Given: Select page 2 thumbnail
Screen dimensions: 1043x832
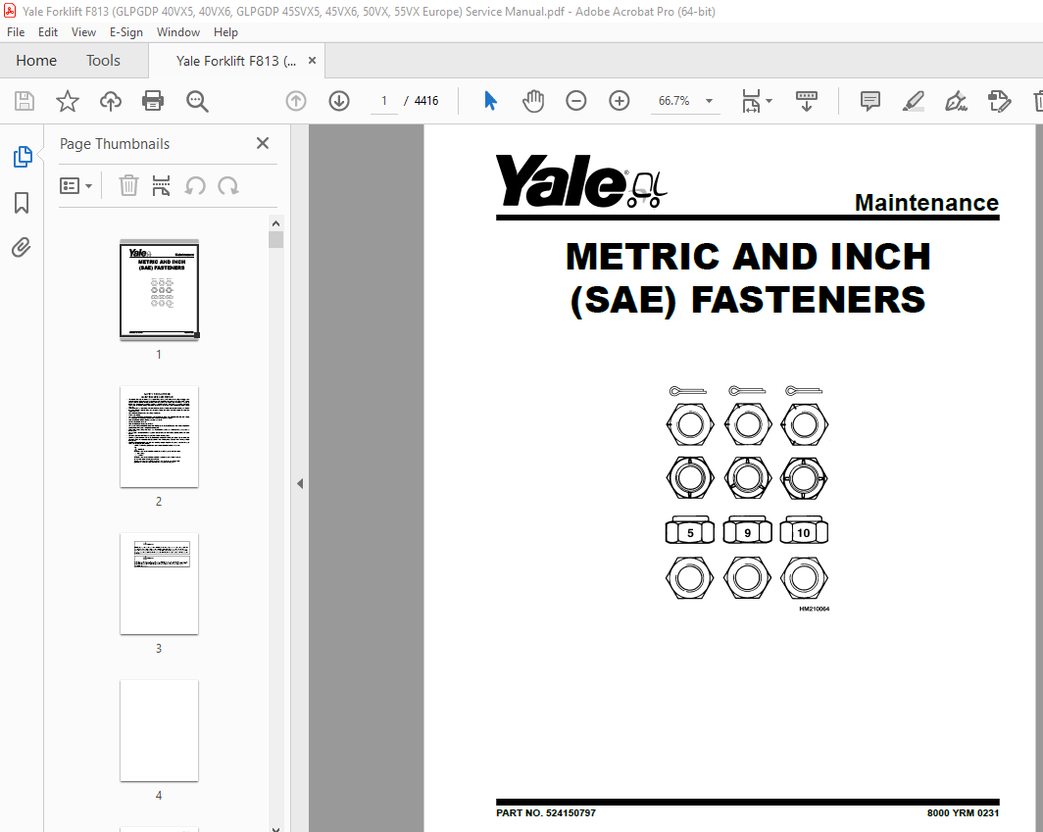Looking at the screenshot, I should pyautogui.click(x=159, y=436).
